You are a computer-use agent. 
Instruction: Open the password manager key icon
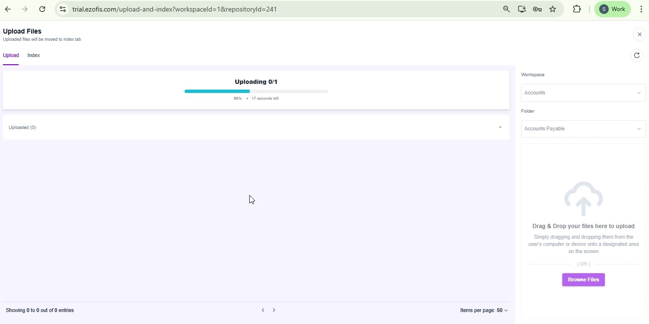(x=537, y=9)
